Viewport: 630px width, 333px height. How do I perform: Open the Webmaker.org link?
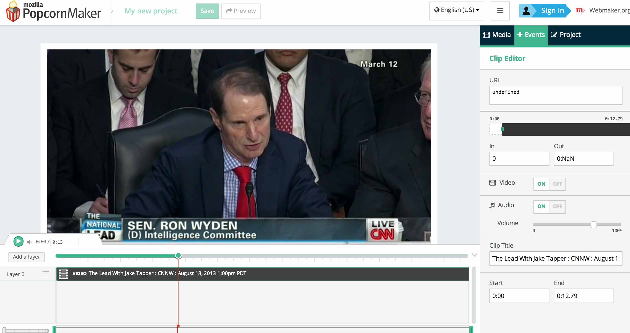609,10
